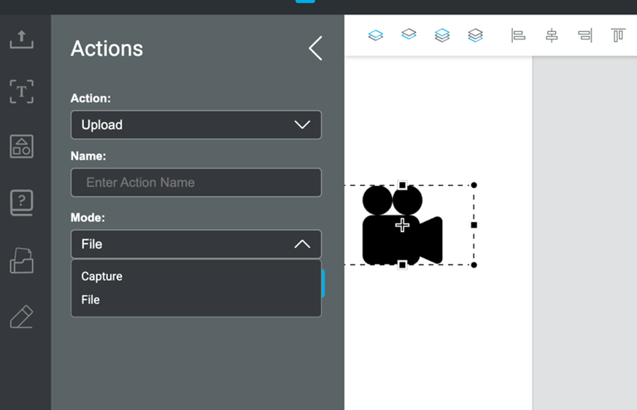Bring selected layer to front
Image resolution: width=637 pixels, height=410 pixels.
(442, 35)
